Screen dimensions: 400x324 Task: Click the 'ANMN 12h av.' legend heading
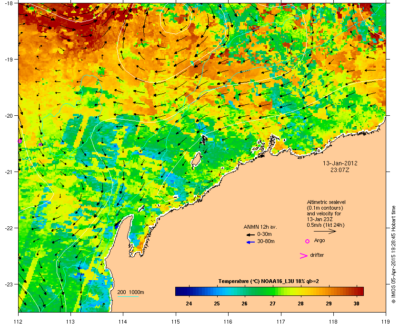(260, 227)
